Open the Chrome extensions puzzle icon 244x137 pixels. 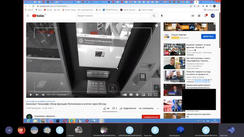click(207, 6)
